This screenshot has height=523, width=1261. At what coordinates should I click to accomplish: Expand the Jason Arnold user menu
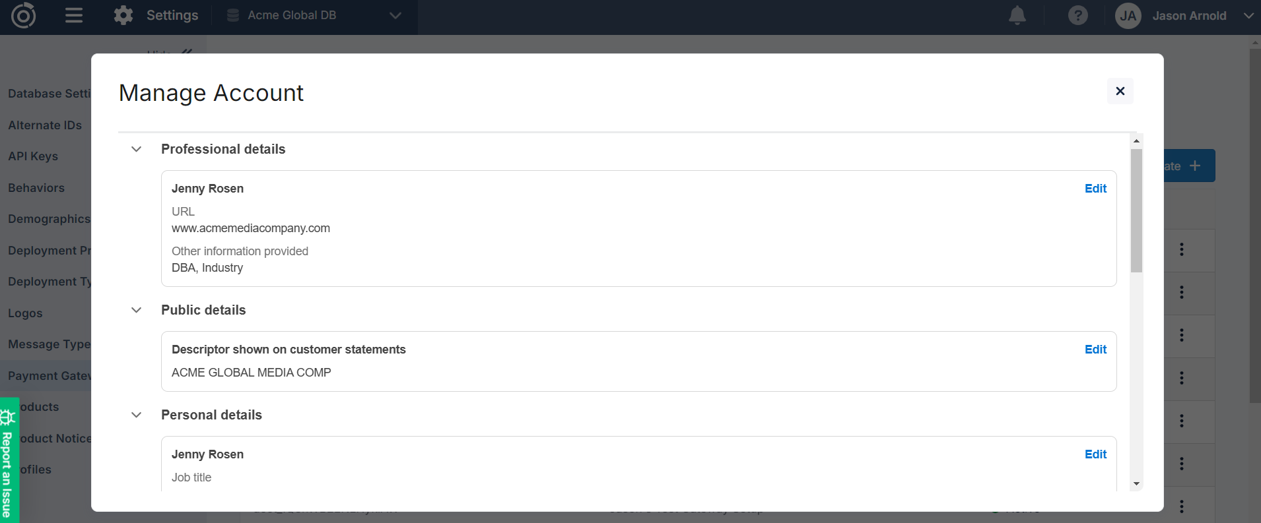pos(1248,16)
